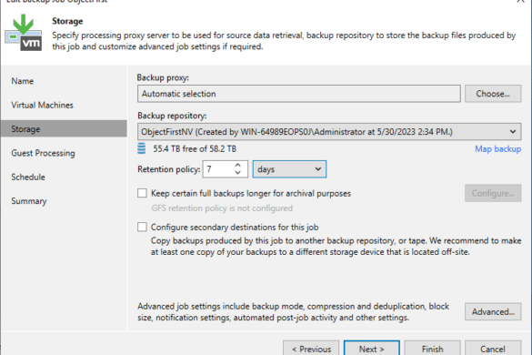Close the Edit Backup Job dialog
This screenshot has height=355, width=532.
(521, 1)
